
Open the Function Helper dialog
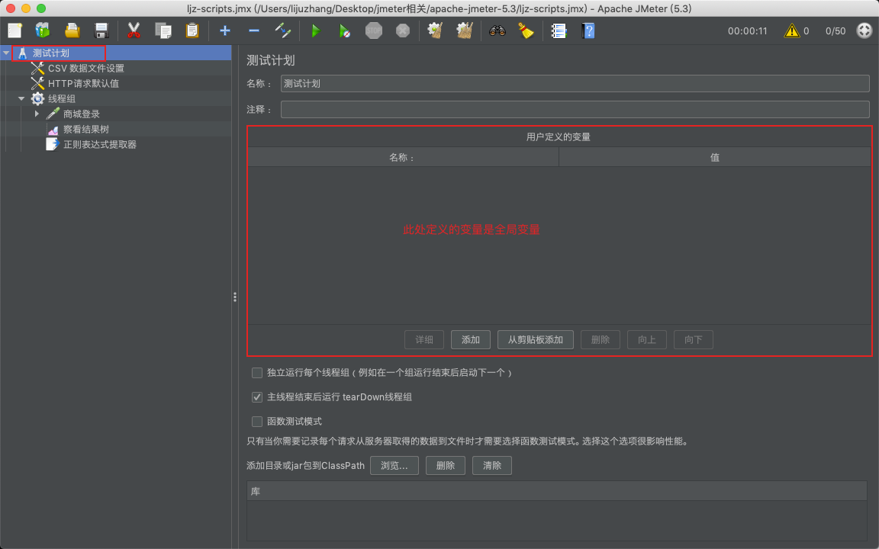559,30
